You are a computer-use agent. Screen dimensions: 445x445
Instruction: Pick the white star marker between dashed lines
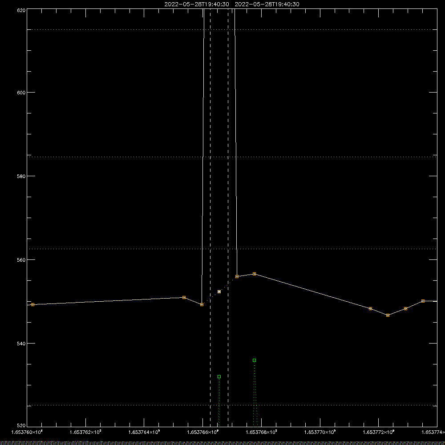(x=219, y=292)
